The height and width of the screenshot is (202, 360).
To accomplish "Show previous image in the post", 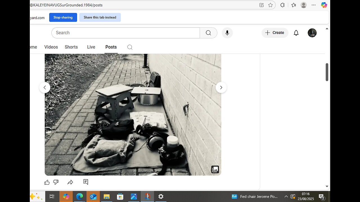I will (x=45, y=88).
